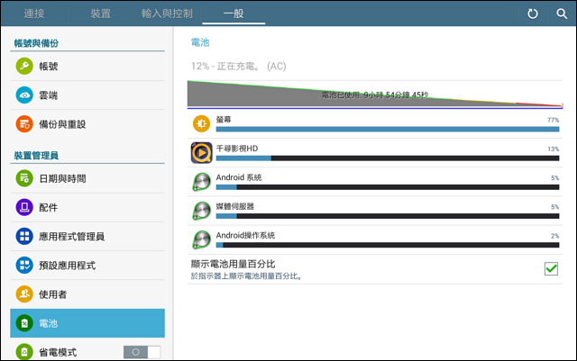The image size is (577, 361).
Task: Click the 媒體伺服器 label
Action: click(x=234, y=206)
